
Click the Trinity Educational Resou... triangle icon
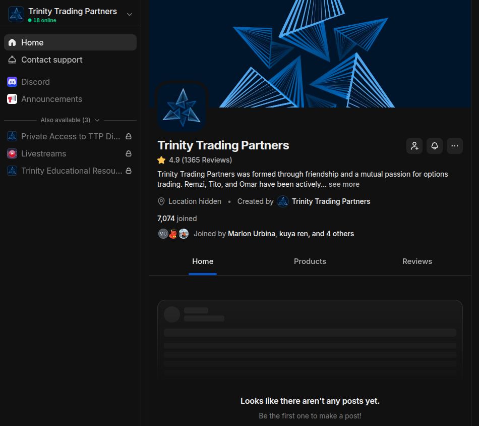(x=12, y=171)
